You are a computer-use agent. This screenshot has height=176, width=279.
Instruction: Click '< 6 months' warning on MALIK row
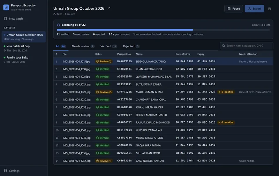(226, 92)
